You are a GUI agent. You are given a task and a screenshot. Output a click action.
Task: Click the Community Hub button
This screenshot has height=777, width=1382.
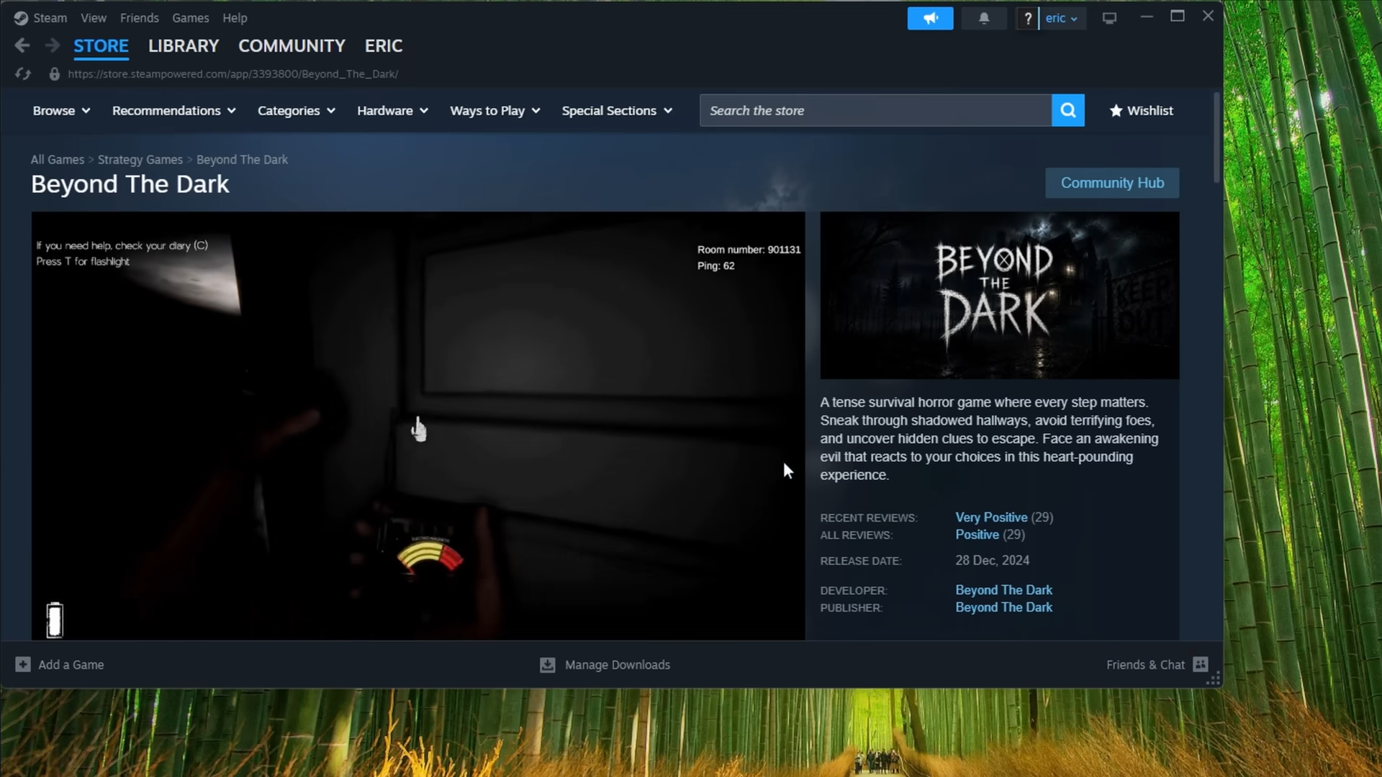pyautogui.click(x=1112, y=183)
